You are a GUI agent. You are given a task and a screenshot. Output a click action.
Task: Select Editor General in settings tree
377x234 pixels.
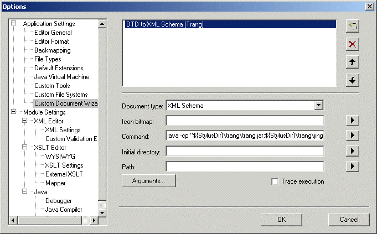tap(53, 33)
